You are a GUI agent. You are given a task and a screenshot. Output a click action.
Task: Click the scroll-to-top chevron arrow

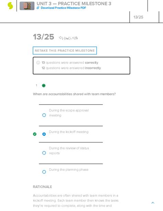pos(153,203)
